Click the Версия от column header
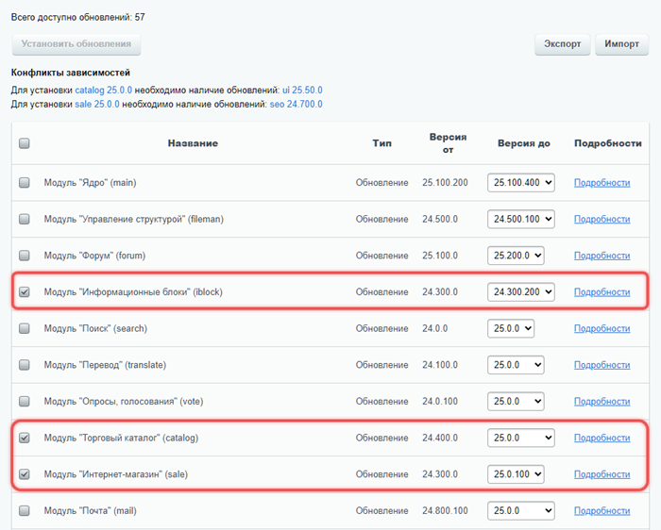Screen dimensions: 661x530 [448, 143]
